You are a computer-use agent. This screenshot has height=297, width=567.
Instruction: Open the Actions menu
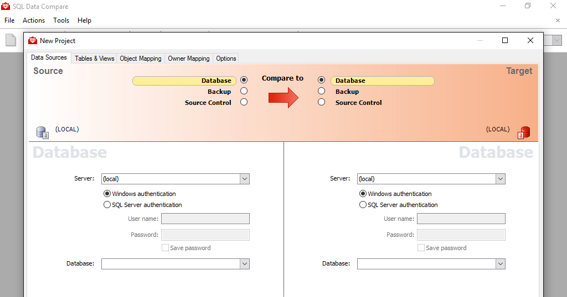(34, 20)
